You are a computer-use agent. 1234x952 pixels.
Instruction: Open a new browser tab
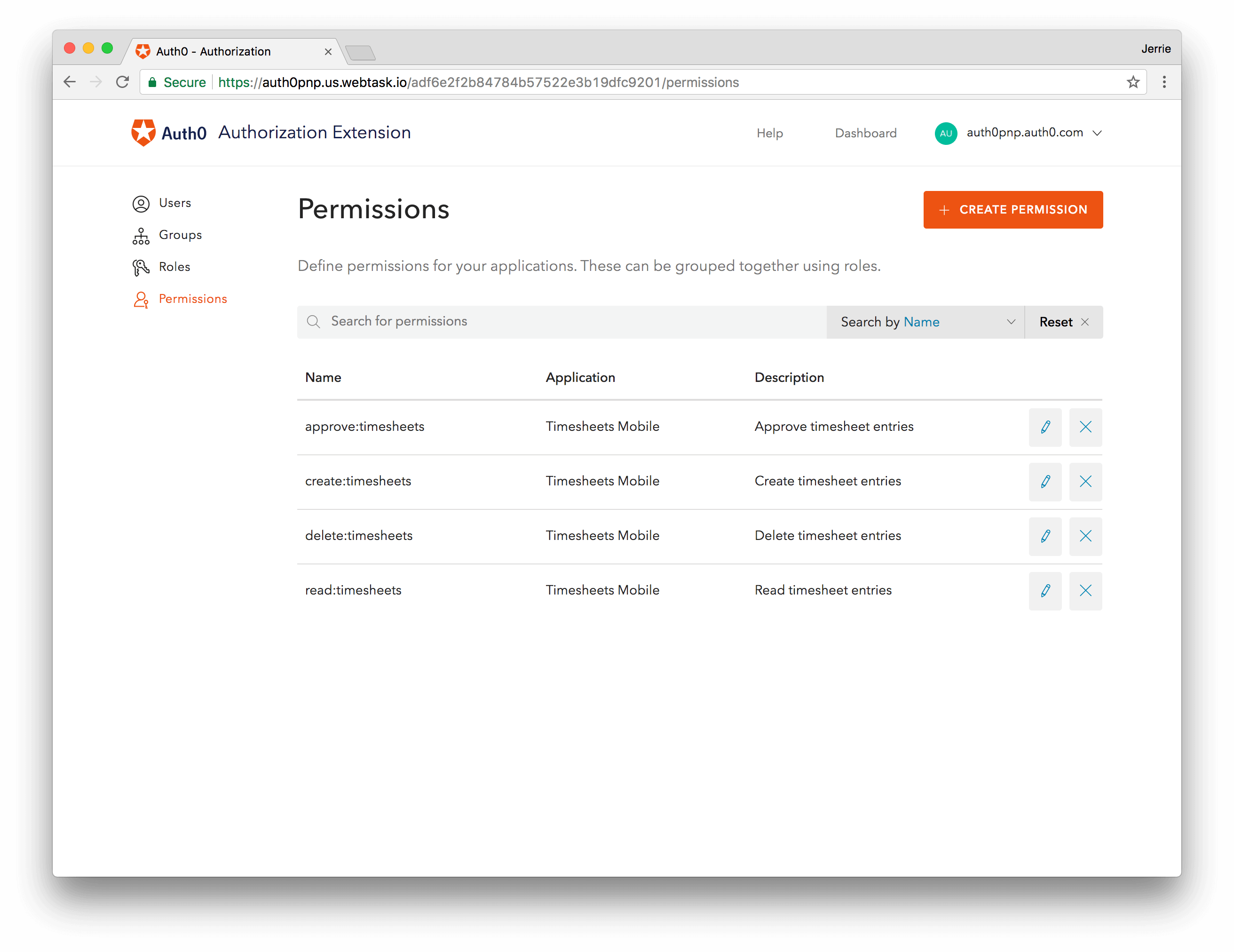click(361, 53)
